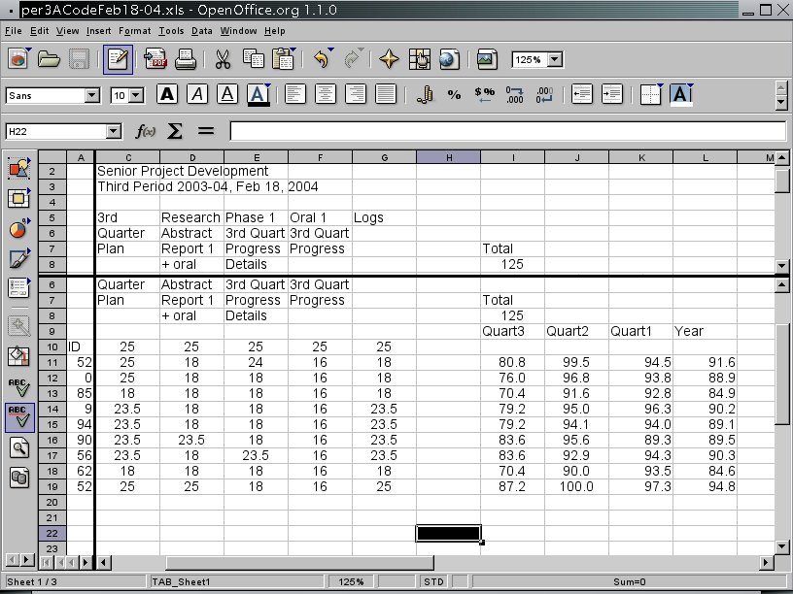793x594 pixels.
Task: Align cell text right
Action: tap(356, 94)
